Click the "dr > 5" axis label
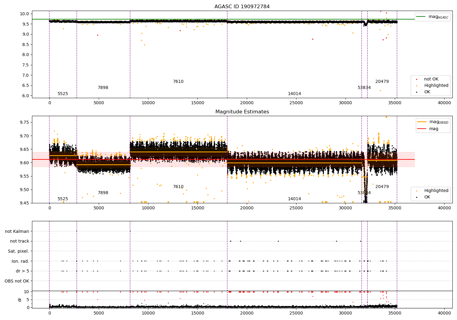 pos(23,271)
